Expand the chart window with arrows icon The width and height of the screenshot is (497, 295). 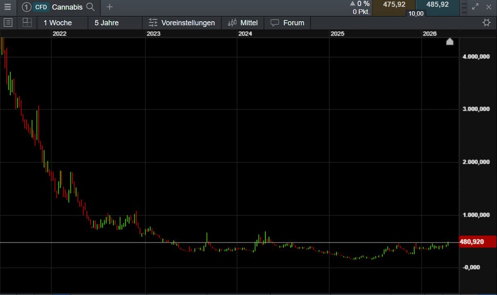coord(475,7)
